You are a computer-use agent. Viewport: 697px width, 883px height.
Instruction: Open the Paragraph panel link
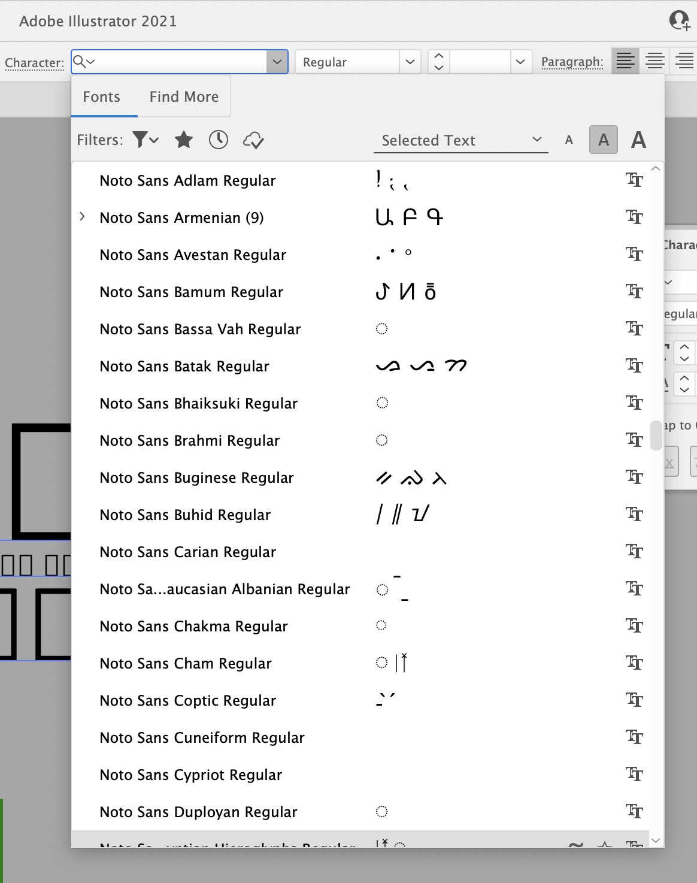point(572,62)
